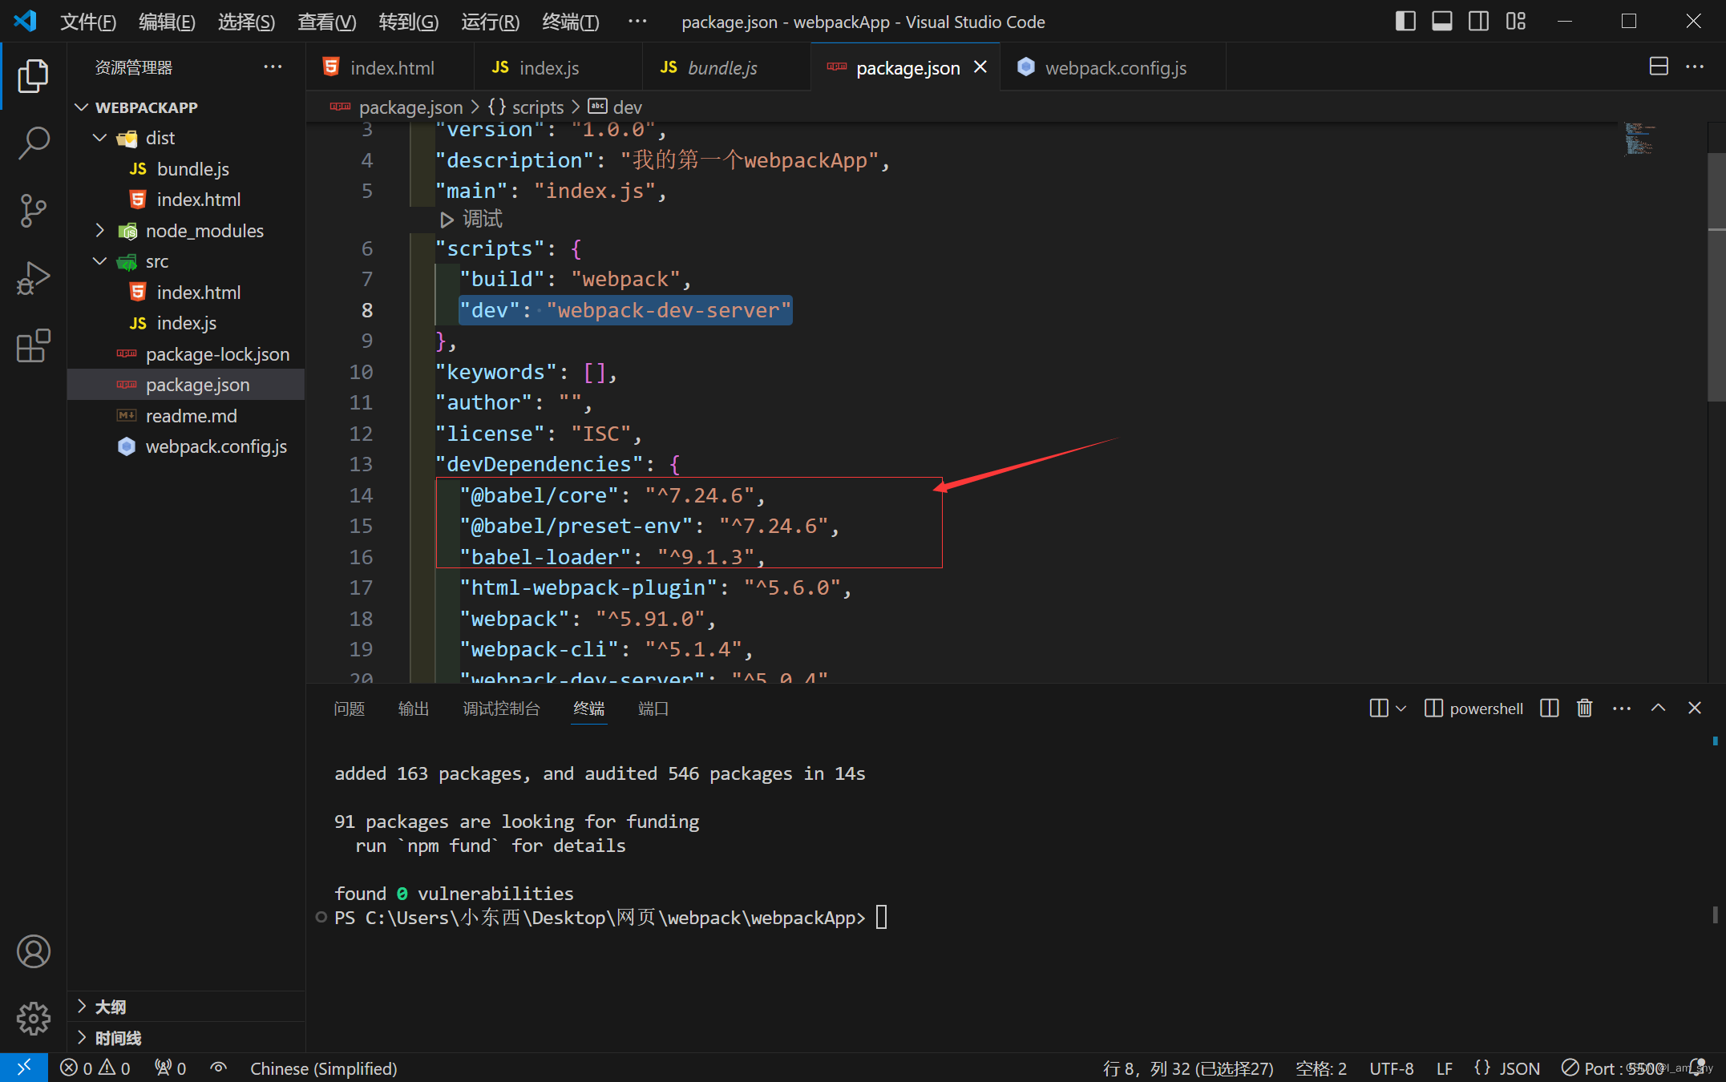Screen dimensions: 1726x1082
Task: Kill the terminal with trash icon
Action: pos(1585,709)
